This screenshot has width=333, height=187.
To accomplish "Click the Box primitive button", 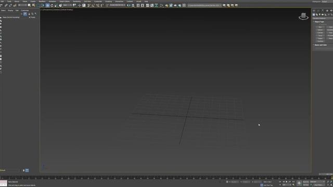I will pyautogui.click(x=321, y=27).
